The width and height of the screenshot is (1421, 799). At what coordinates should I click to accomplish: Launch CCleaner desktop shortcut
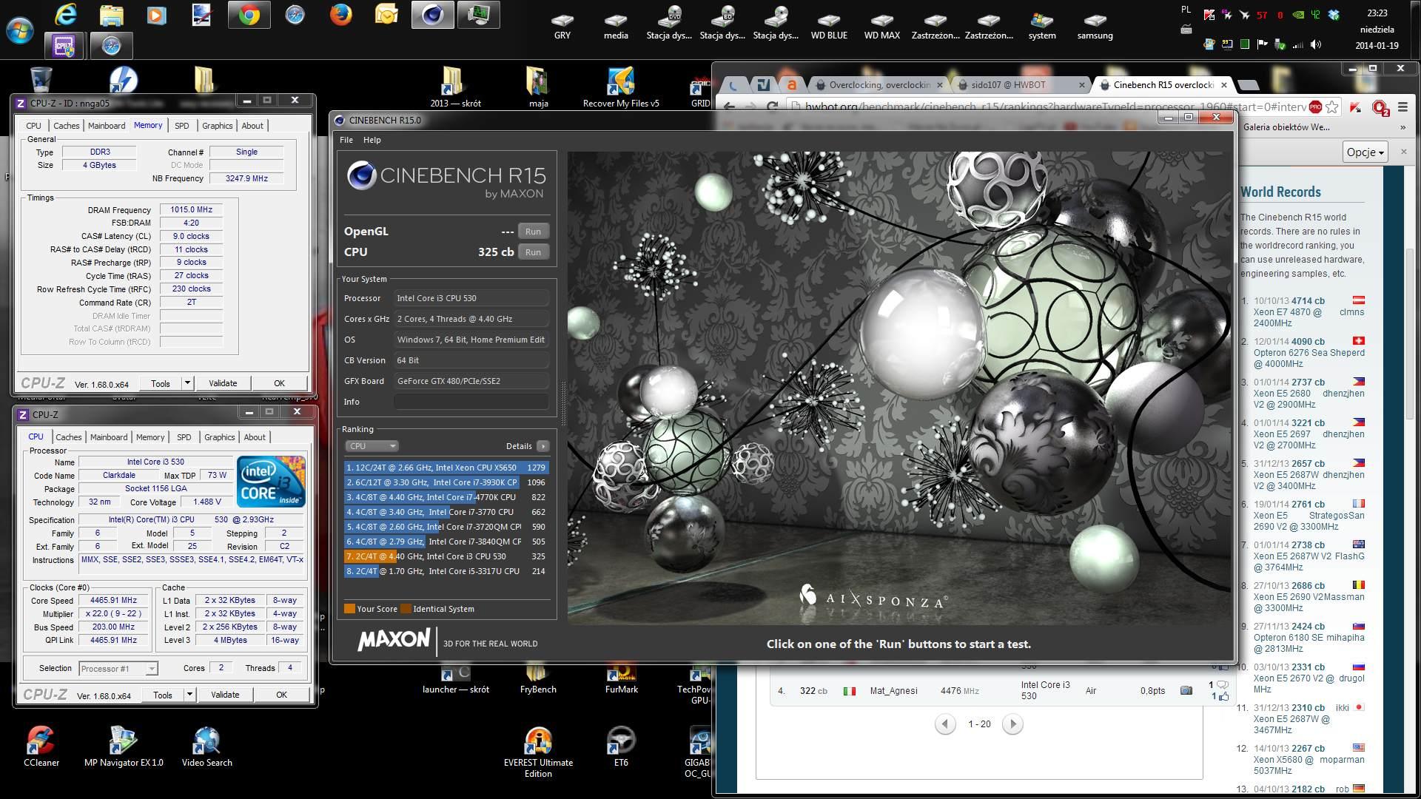point(41,746)
